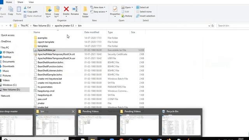Open Windows (C:) drive in navigation pane
249x140 pixels.
pyautogui.click(x=9, y=85)
